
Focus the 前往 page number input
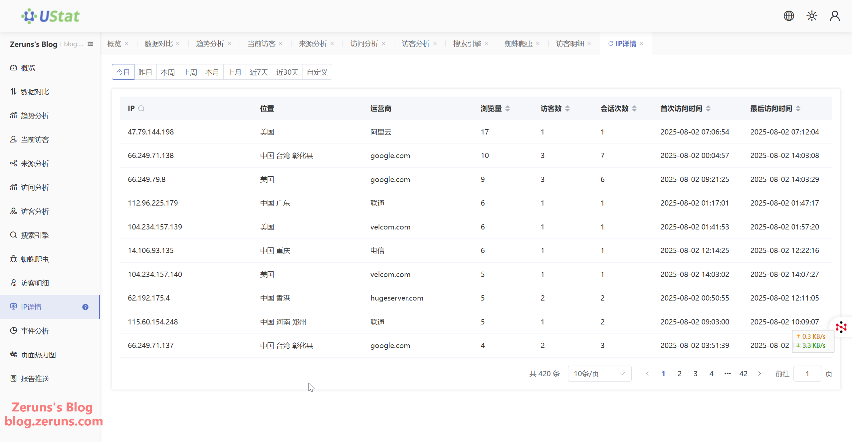click(807, 374)
